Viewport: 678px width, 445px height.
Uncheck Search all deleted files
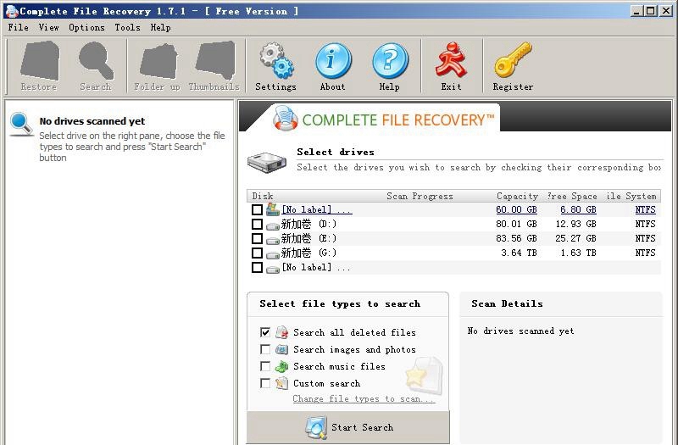coord(265,332)
